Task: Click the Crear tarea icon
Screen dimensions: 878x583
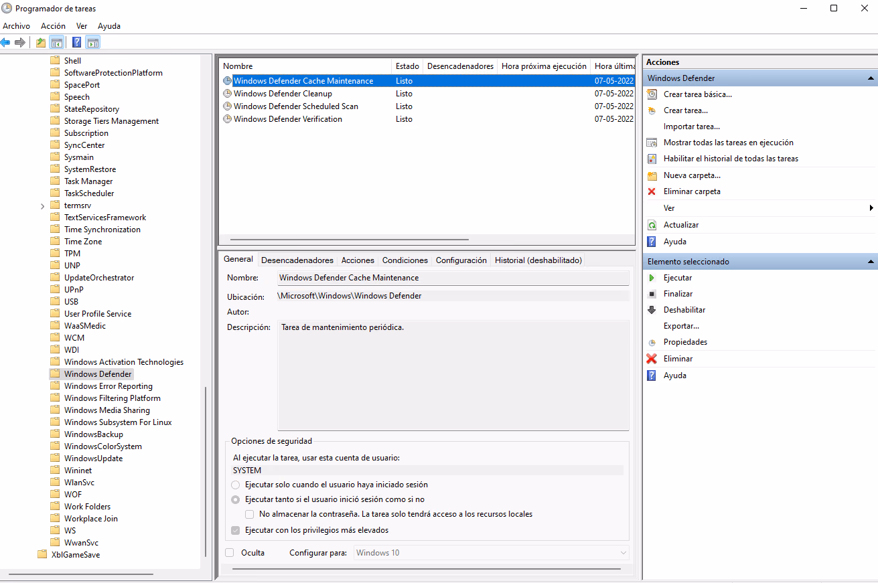Action: (x=652, y=110)
